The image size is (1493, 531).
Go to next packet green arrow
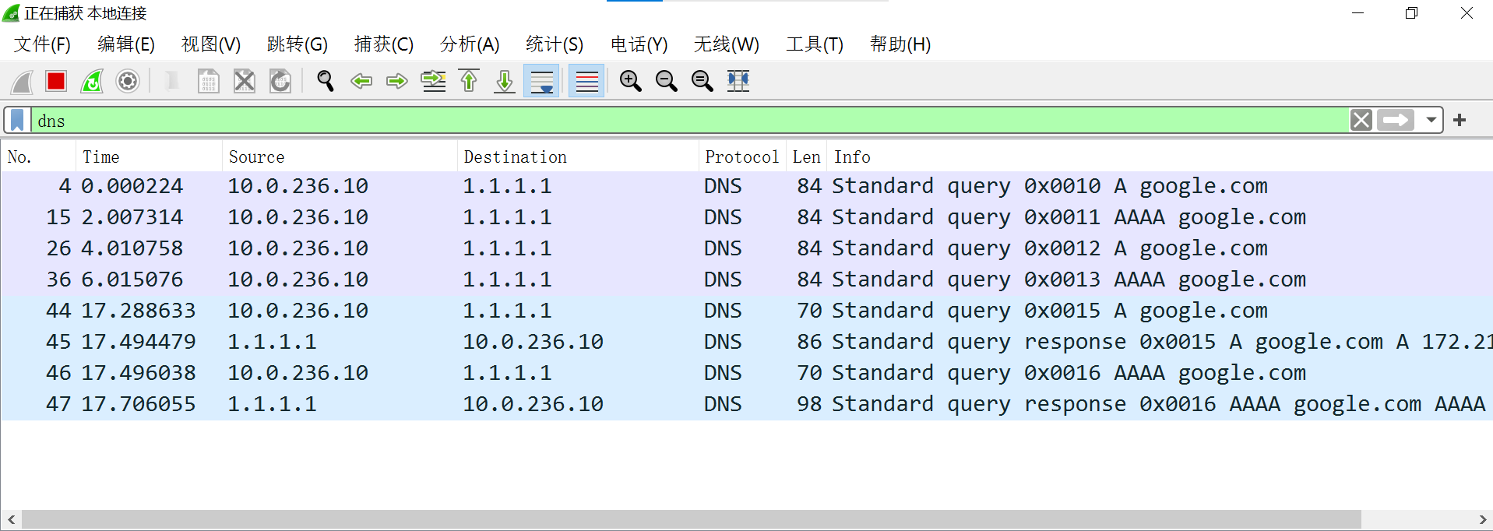[x=397, y=81]
